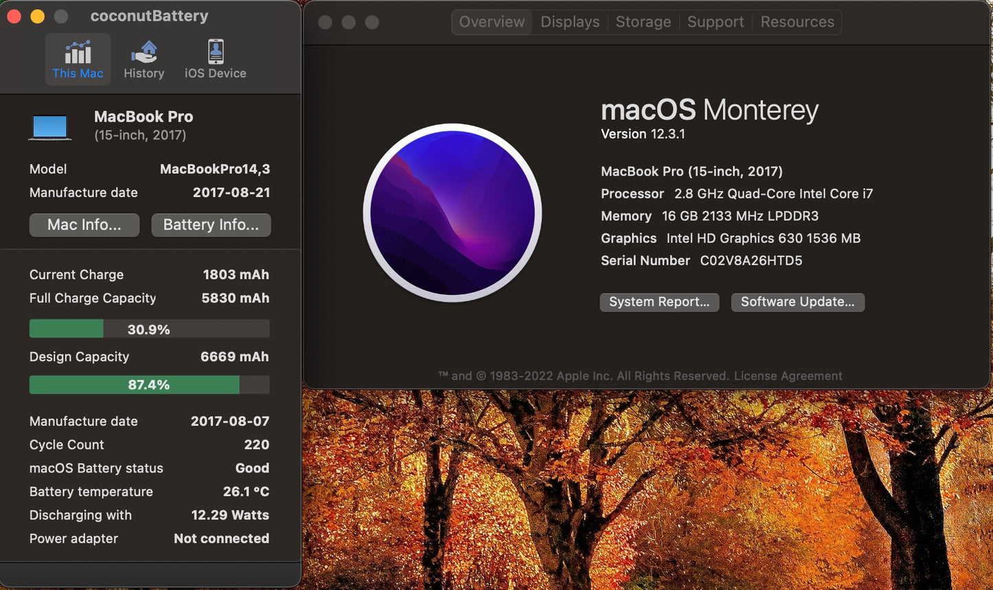Open the Storage tab

pyautogui.click(x=643, y=21)
